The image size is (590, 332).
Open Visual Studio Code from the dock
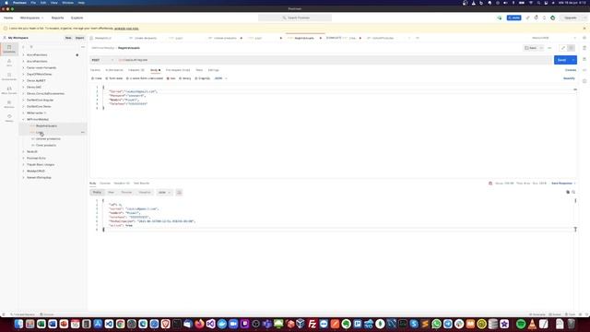point(109,324)
